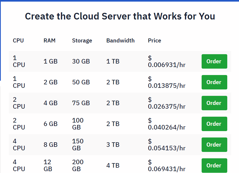This screenshot has height=173, width=239.
Task: Order the 4 CPU 8 GB plan
Action: 214,145
